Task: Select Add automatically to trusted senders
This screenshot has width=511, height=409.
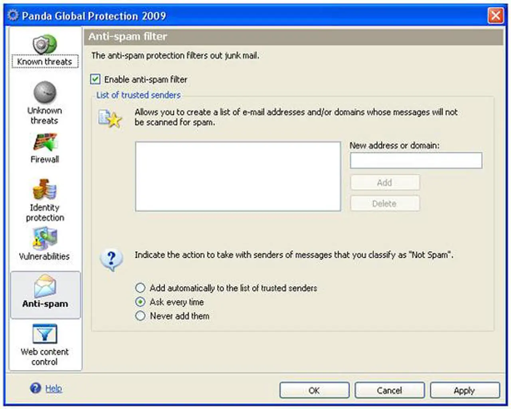Action: (140, 288)
